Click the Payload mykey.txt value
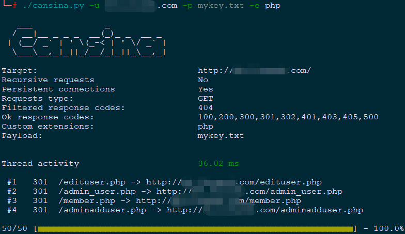This screenshot has height=234, width=405. pyautogui.click(x=221, y=136)
